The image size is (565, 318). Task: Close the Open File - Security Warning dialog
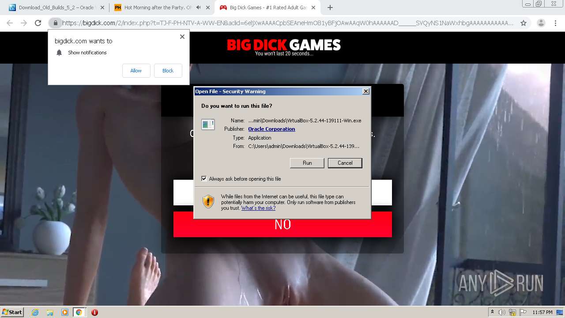tap(366, 91)
